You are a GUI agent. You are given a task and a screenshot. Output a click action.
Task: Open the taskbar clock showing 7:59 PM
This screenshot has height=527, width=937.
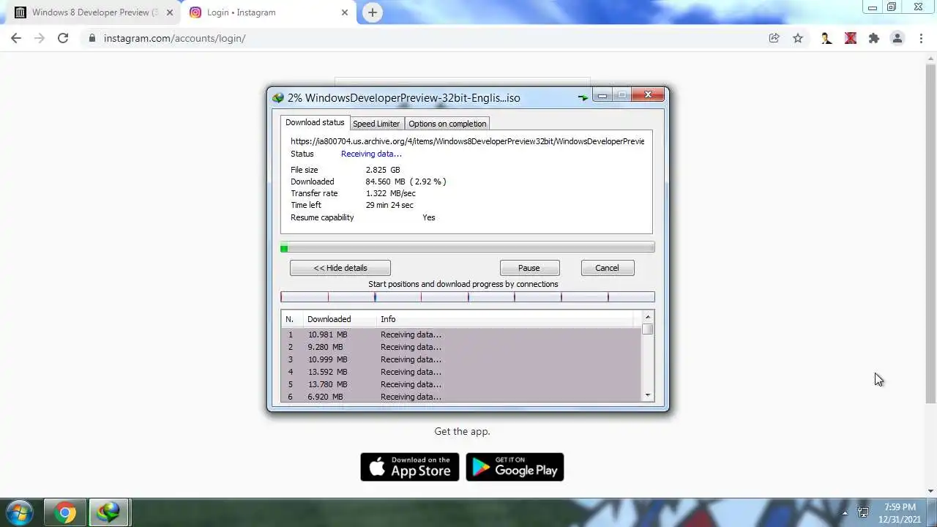(900, 512)
